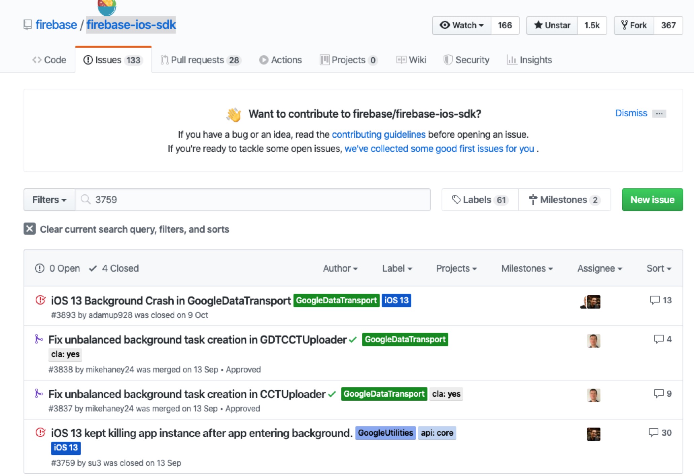Click the issue search field containing 3759
This screenshot has height=476, width=694.
252,200
